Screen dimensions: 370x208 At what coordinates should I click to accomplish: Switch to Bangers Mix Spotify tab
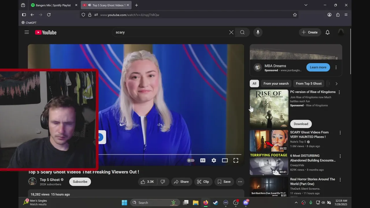(x=54, y=5)
